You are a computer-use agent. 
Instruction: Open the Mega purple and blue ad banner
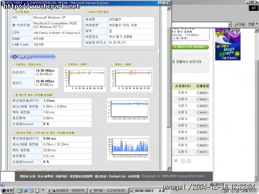[x=228, y=44]
